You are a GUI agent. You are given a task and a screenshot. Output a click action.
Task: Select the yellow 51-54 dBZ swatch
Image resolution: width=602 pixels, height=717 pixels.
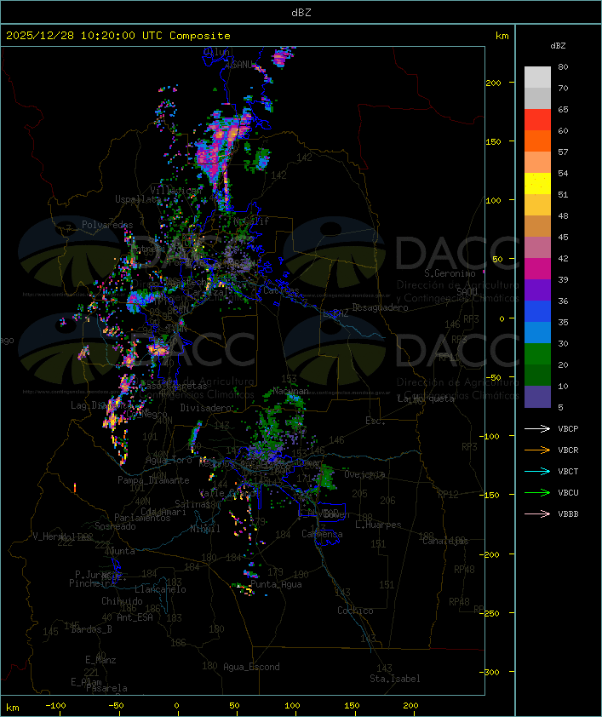pos(537,183)
